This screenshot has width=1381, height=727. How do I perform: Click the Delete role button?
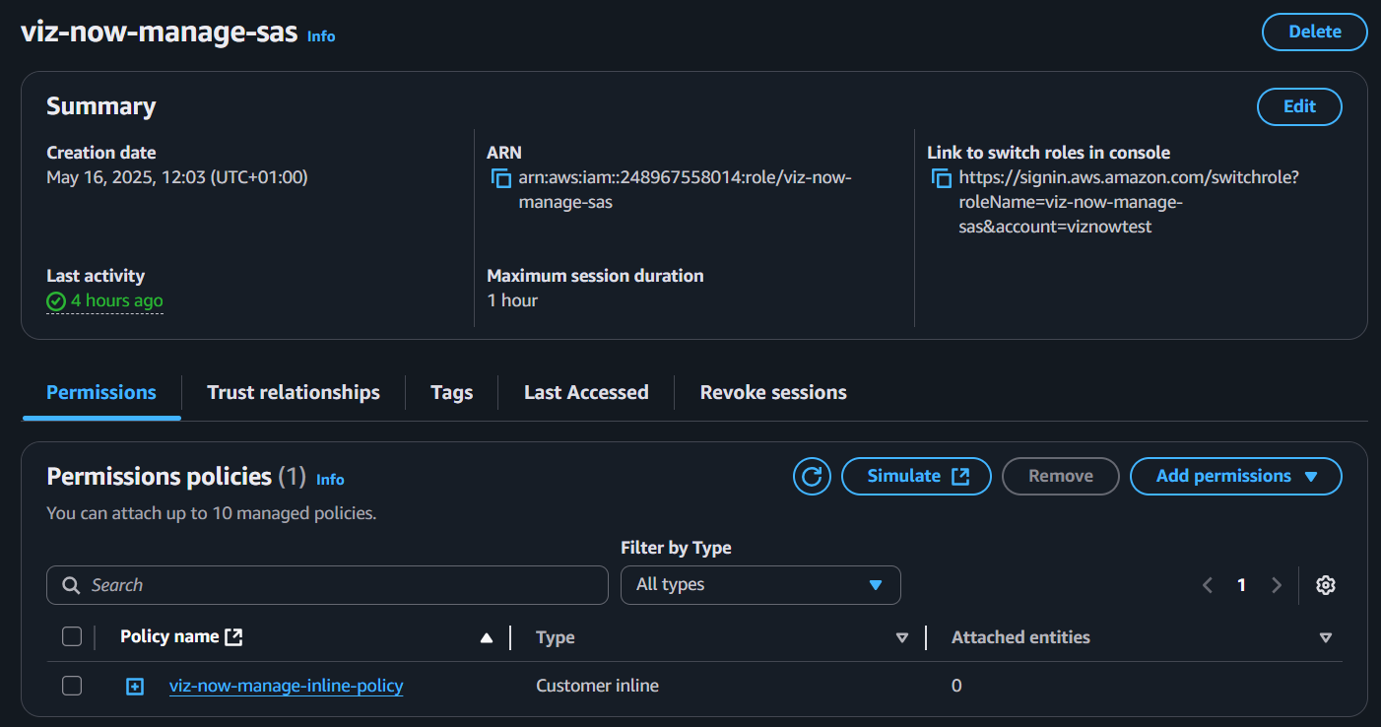click(1314, 32)
